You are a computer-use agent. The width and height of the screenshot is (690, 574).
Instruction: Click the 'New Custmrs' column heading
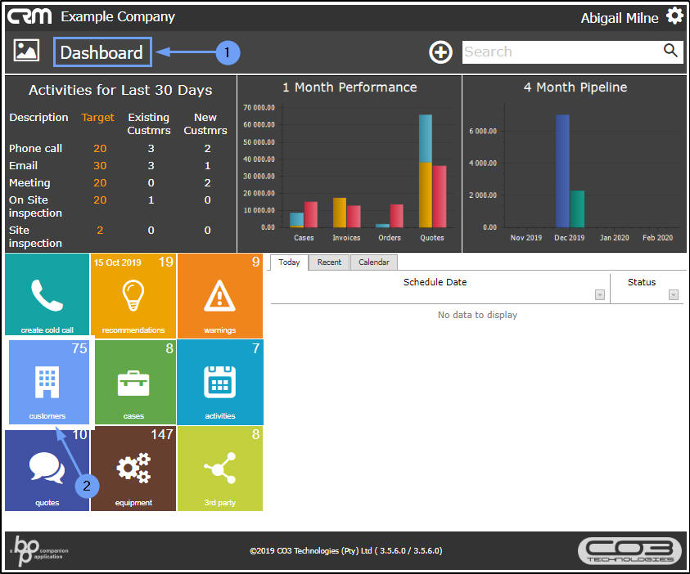pyautogui.click(x=205, y=124)
